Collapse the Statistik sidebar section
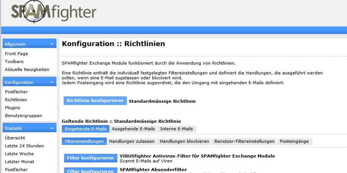 tap(52, 128)
